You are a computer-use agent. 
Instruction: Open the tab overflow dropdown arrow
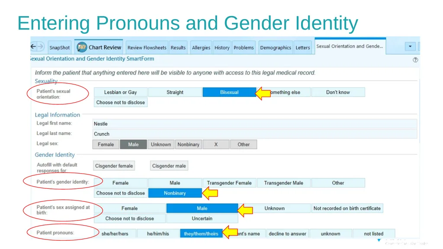click(410, 46)
